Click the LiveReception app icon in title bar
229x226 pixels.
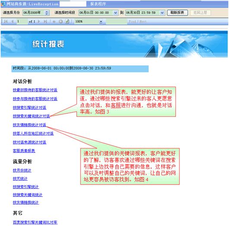pyautogui.click(x=3, y=4)
